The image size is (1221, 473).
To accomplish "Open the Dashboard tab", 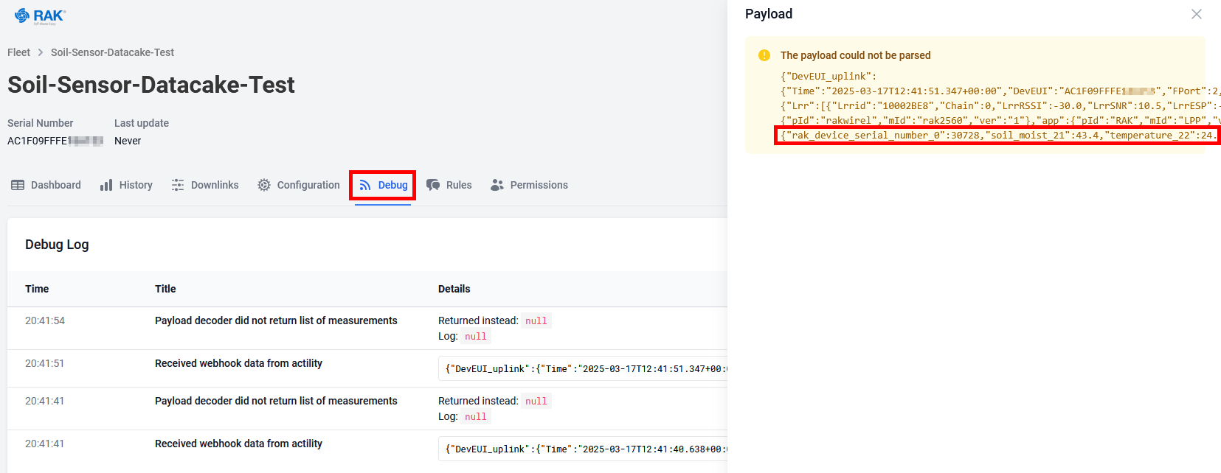I will pyautogui.click(x=46, y=185).
